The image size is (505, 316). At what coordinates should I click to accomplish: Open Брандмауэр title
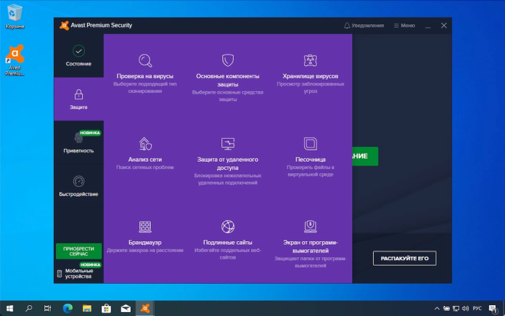(x=145, y=243)
